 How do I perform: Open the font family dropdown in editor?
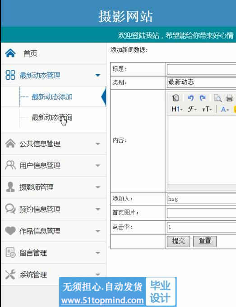tap(192, 109)
